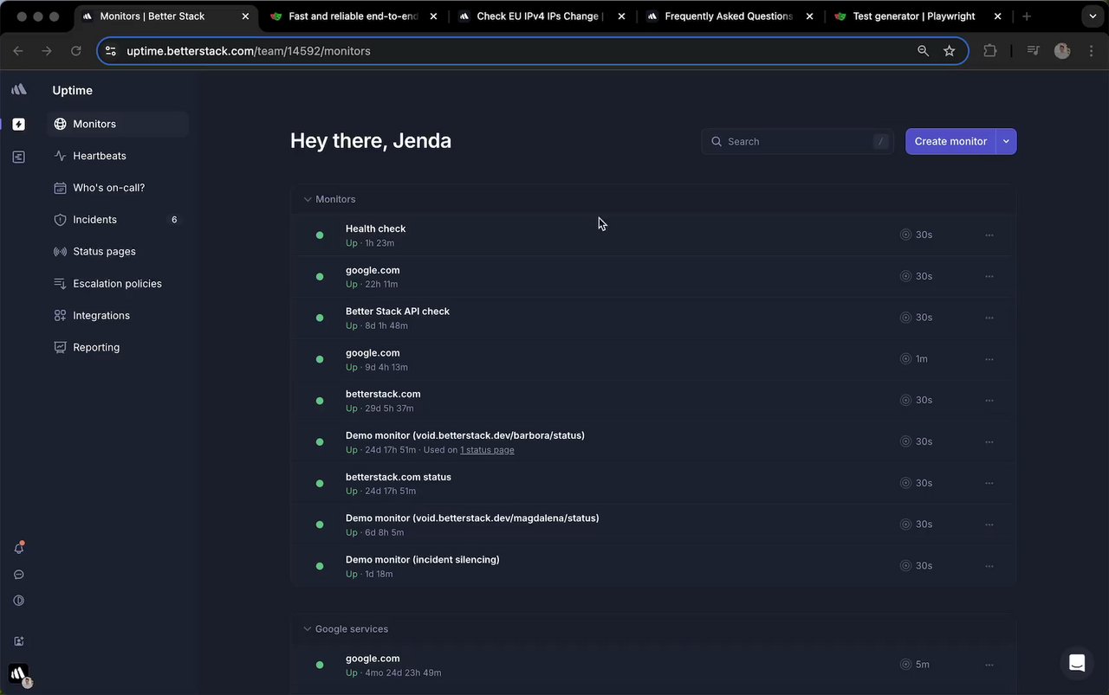Viewport: 1109px width, 695px height.
Task: Click the address bar URL
Action: click(x=249, y=51)
